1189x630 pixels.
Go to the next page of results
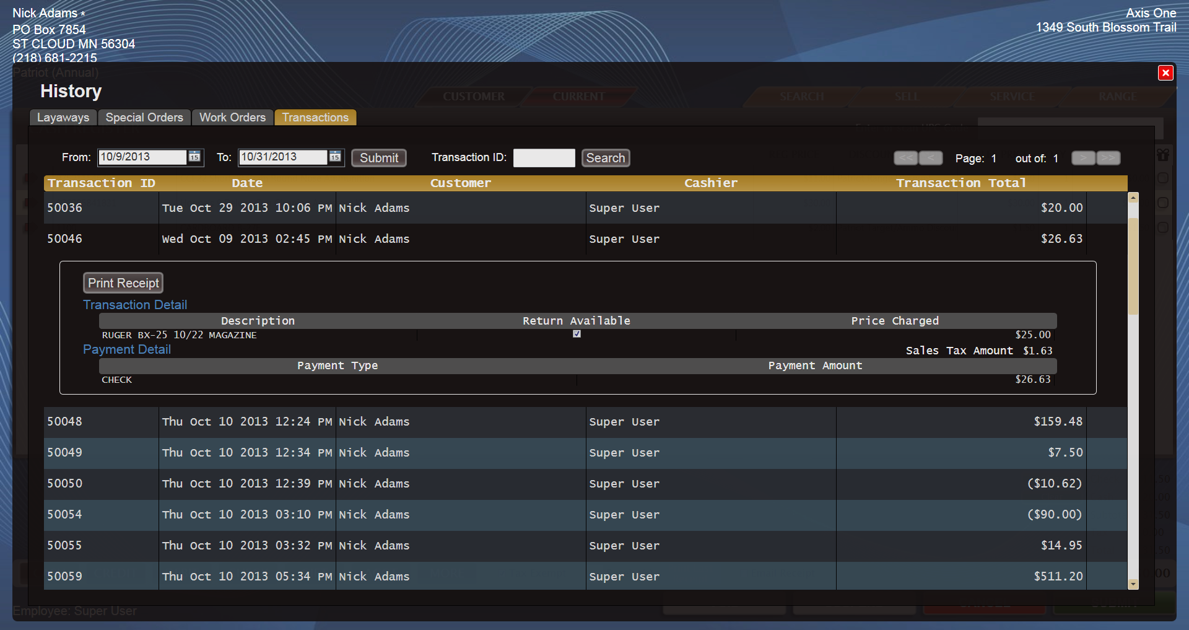point(1083,158)
